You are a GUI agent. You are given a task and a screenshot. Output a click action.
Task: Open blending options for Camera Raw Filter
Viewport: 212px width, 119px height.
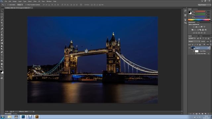click(209, 54)
